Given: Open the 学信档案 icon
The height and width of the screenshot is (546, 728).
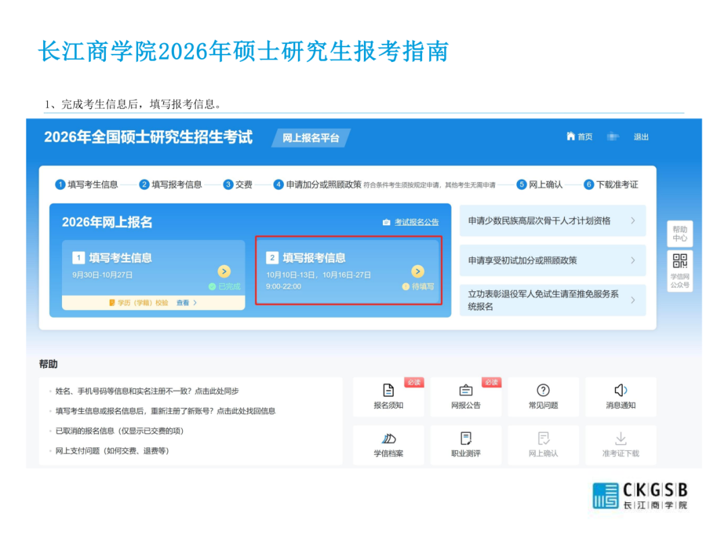Looking at the screenshot, I should [388, 439].
